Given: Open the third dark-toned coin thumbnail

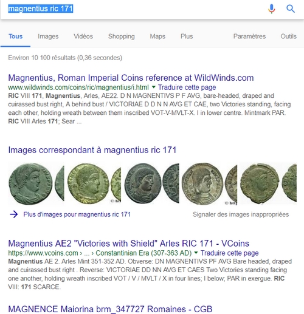Looking at the screenshot, I should tap(151, 183).
